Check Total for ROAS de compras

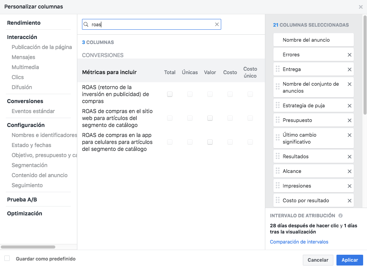pos(170,94)
